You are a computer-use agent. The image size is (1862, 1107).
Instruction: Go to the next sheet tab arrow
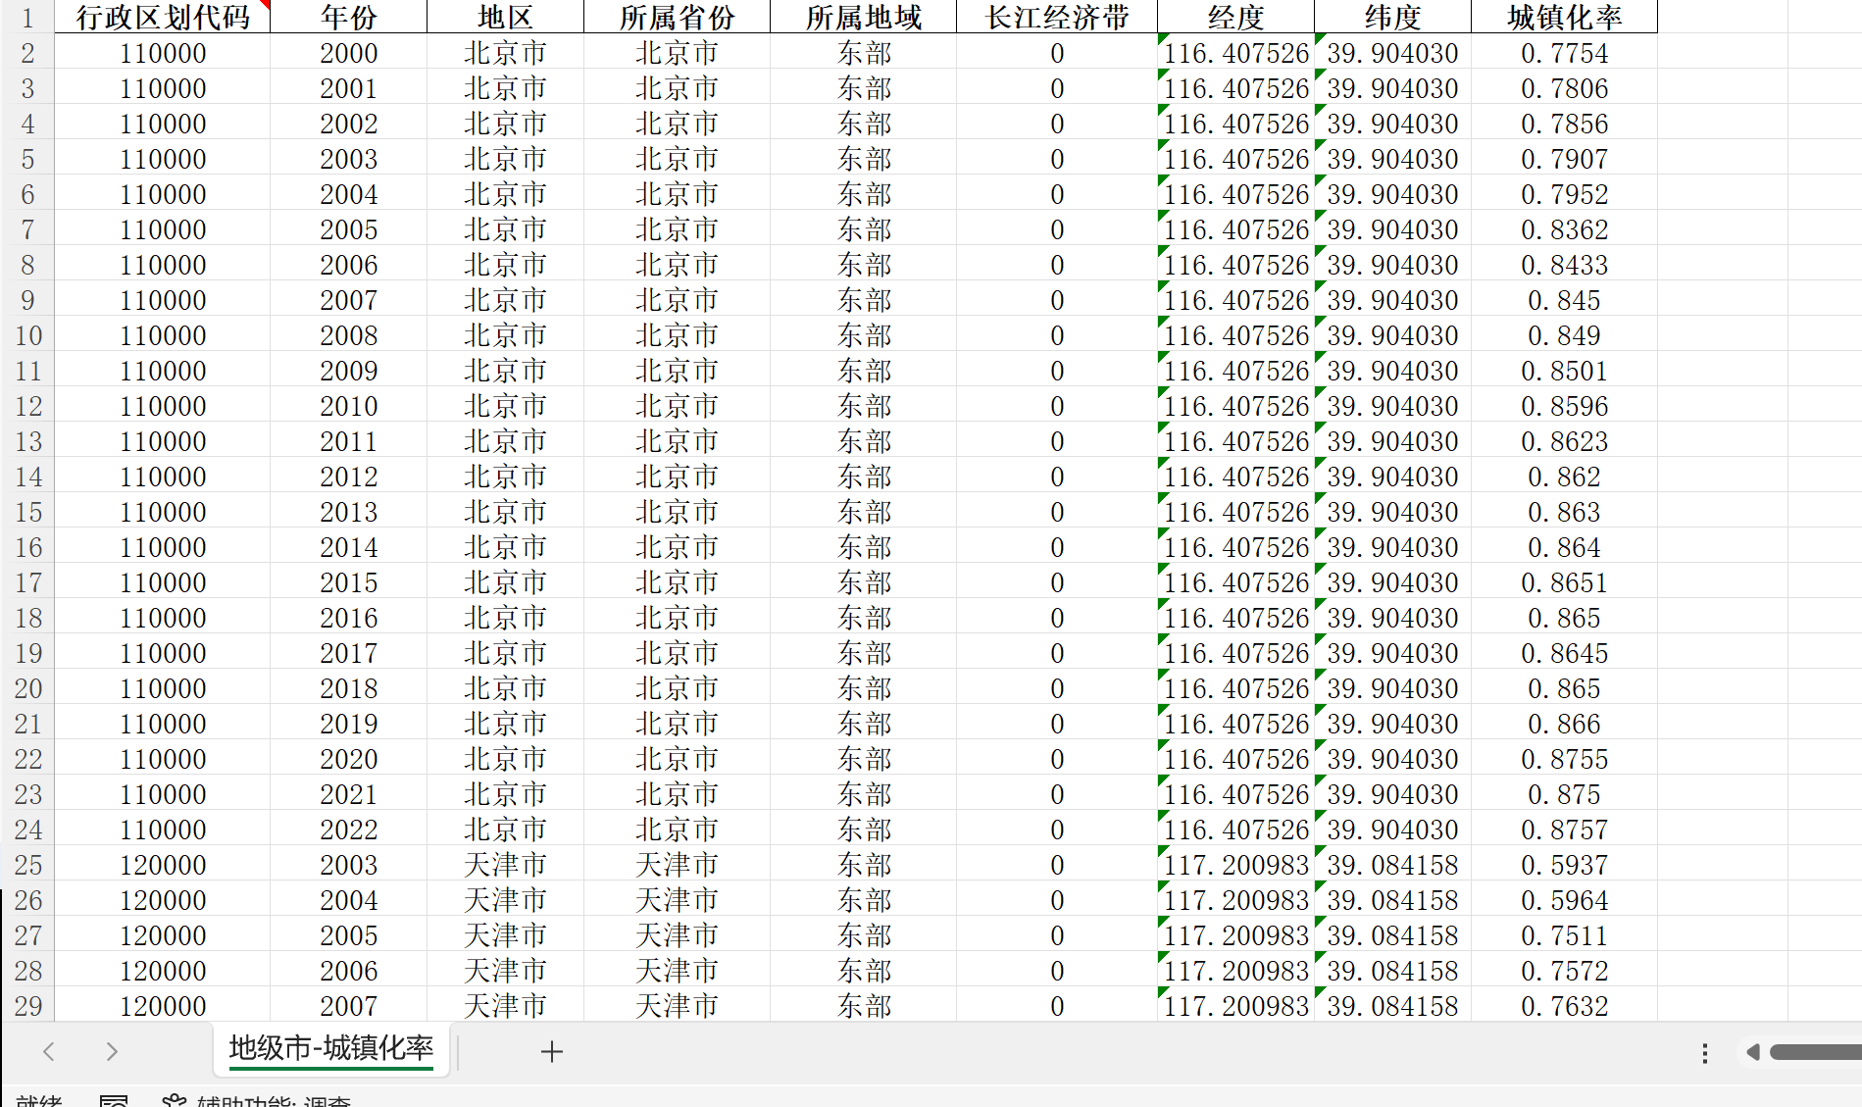point(112,1052)
